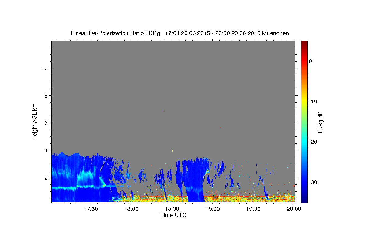
Task: Click the 19:30 time tick label
Action: [x=253, y=209]
